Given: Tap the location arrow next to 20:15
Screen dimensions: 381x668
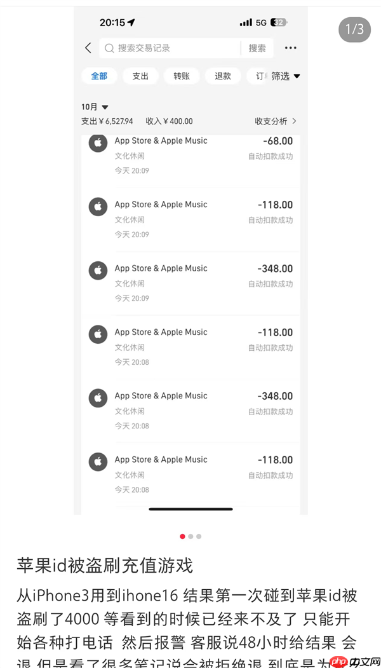Looking at the screenshot, I should point(131,22).
